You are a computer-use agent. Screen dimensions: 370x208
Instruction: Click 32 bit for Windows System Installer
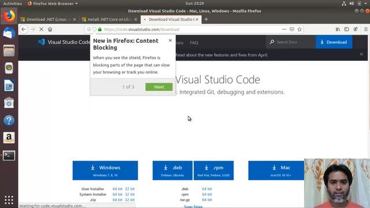(129, 194)
